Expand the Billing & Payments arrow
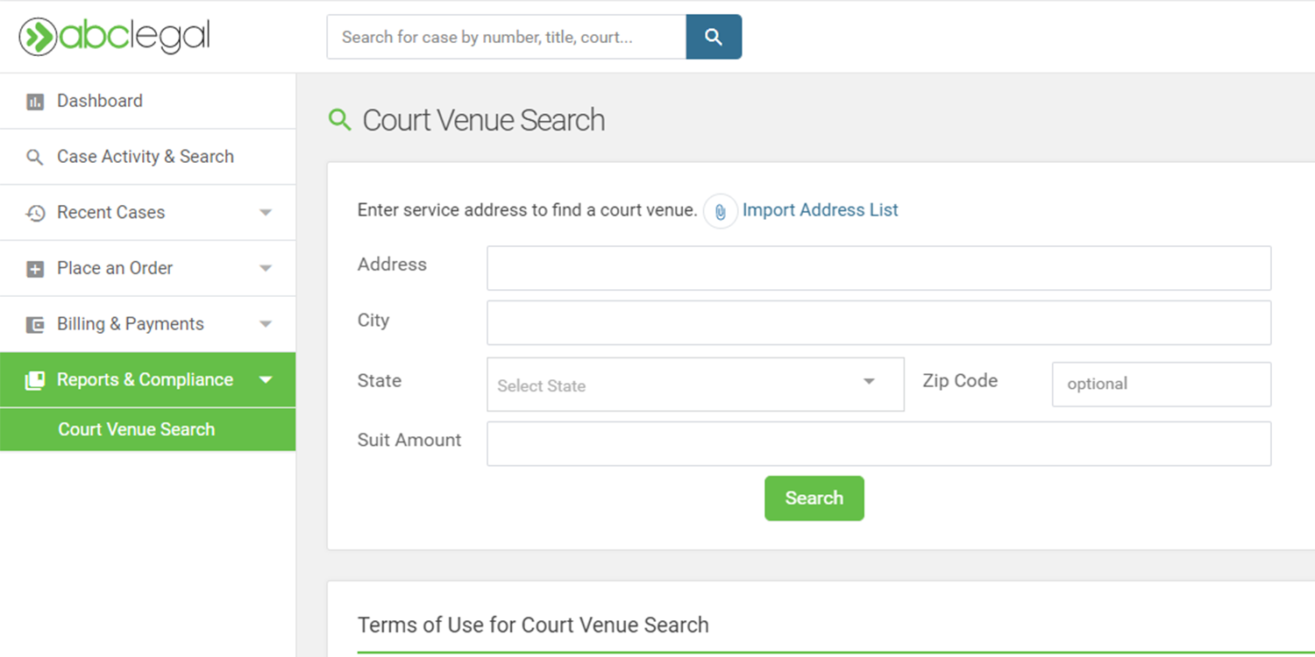The width and height of the screenshot is (1315, 657). pos(266,324)
